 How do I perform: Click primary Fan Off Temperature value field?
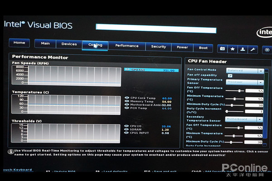[x=254, y=91]
